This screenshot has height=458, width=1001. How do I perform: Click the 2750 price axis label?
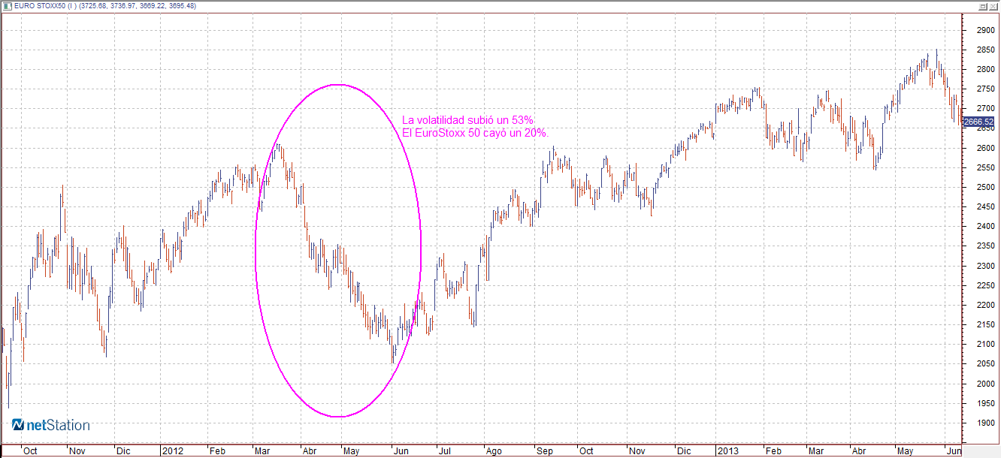tap(984, 89)
